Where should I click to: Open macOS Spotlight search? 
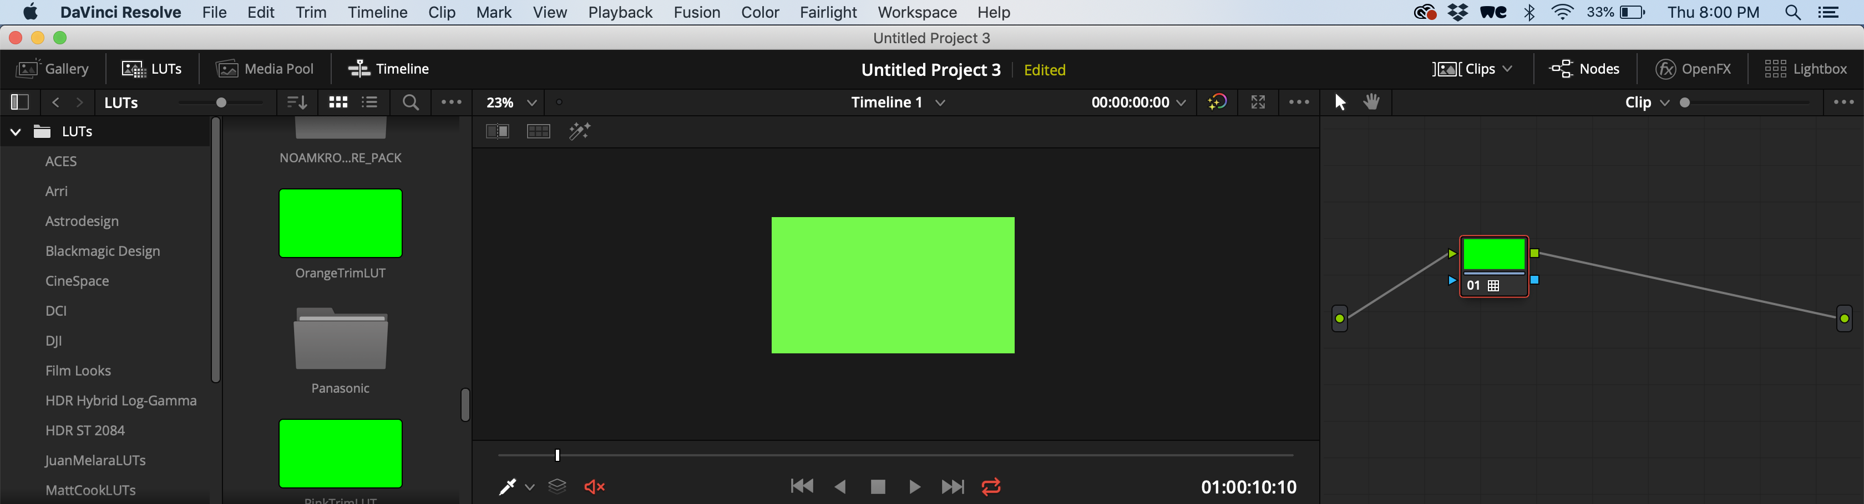1793,12
